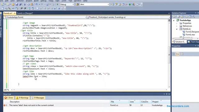
Task: Sort error list by File column
Action: click(112, 102)
